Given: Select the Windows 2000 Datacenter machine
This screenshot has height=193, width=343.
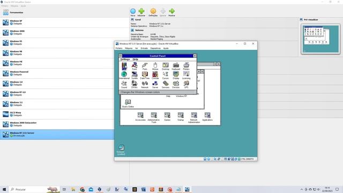Looking at the screenshot, I should point(57,124).
